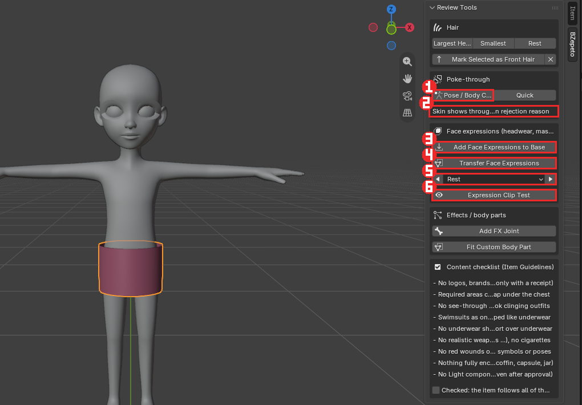Switch to the Item sidebar tab
This screenshot has width=582, height=405.
572,13
